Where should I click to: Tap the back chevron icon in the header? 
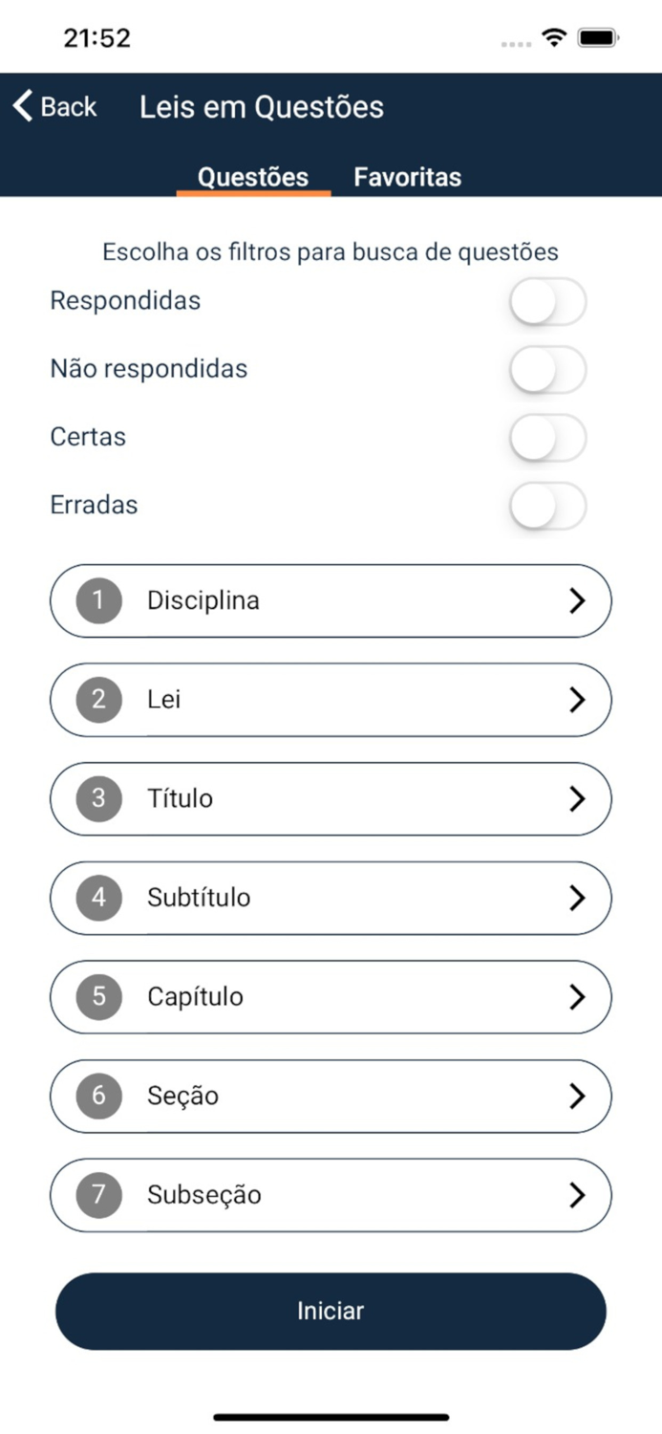(x=21, y=106)
